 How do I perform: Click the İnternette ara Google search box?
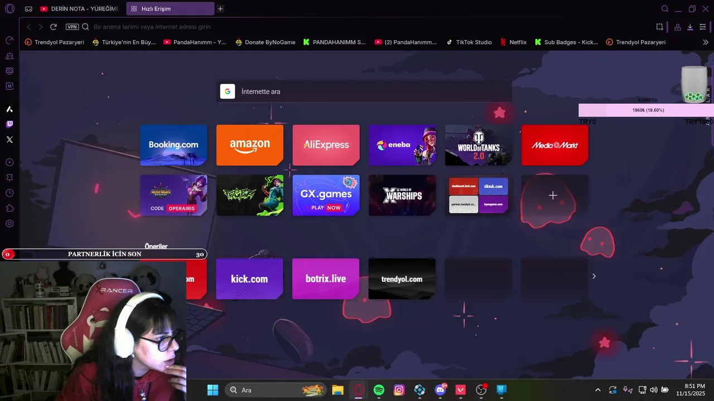pyautogui.click(x=364, y=91)
